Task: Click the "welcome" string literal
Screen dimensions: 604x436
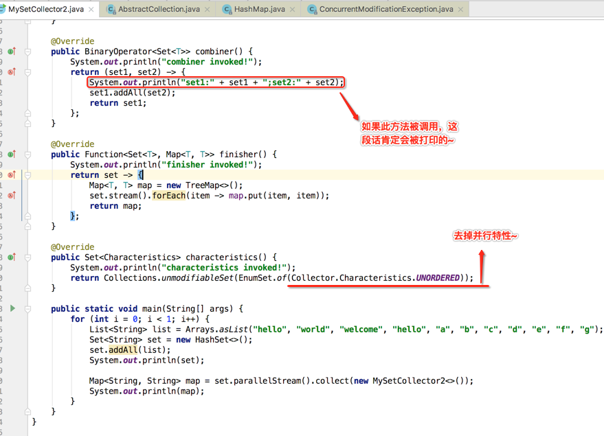Action: 361,330
